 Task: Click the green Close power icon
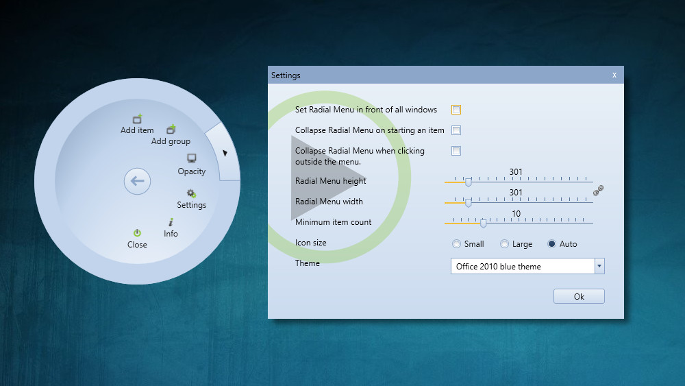tap(137, 233)
